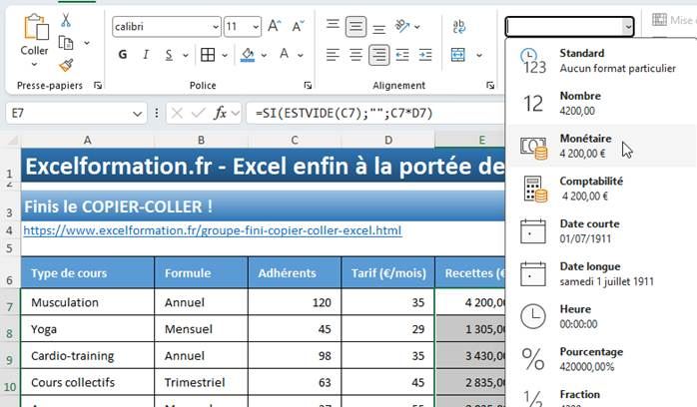Open Alignement dialog launcher
Viewport: 697px width, 407px height.
click(x=490, y=85)
